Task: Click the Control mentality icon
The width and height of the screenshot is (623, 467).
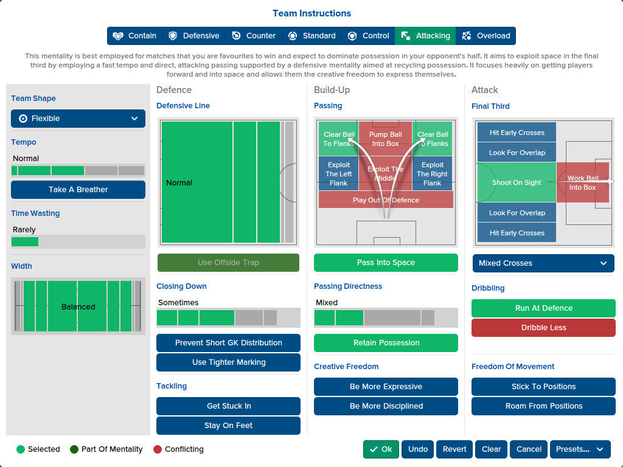Action: pos(352,36)
